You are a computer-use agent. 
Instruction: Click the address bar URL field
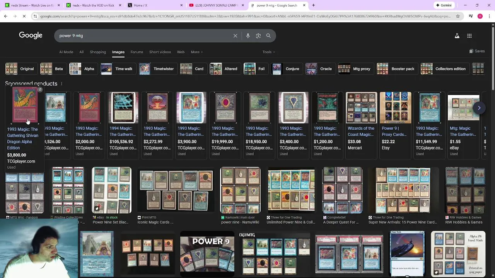point(245,16)
